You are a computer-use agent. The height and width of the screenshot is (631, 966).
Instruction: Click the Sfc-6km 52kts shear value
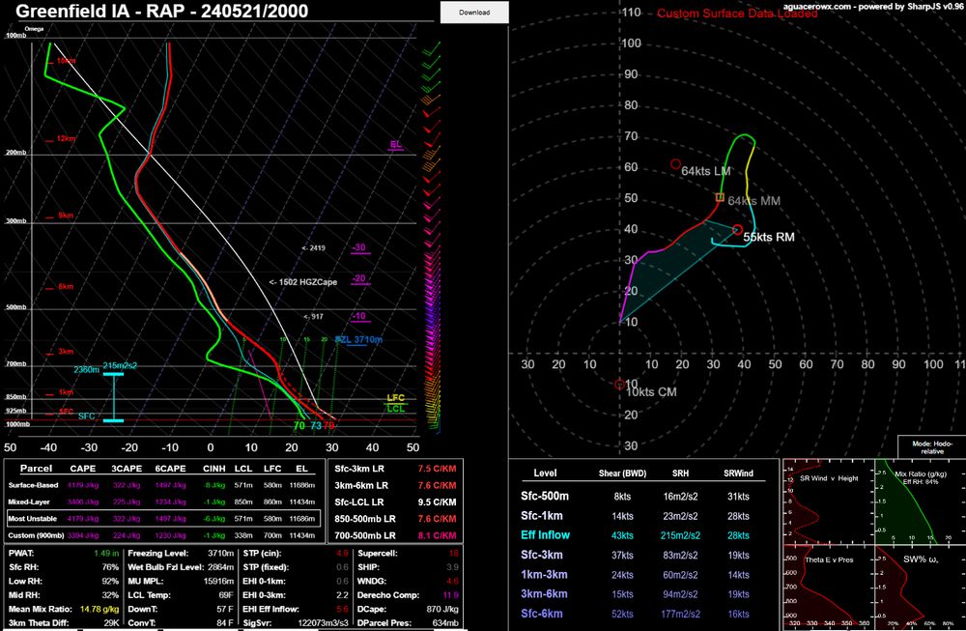[622, 615]
